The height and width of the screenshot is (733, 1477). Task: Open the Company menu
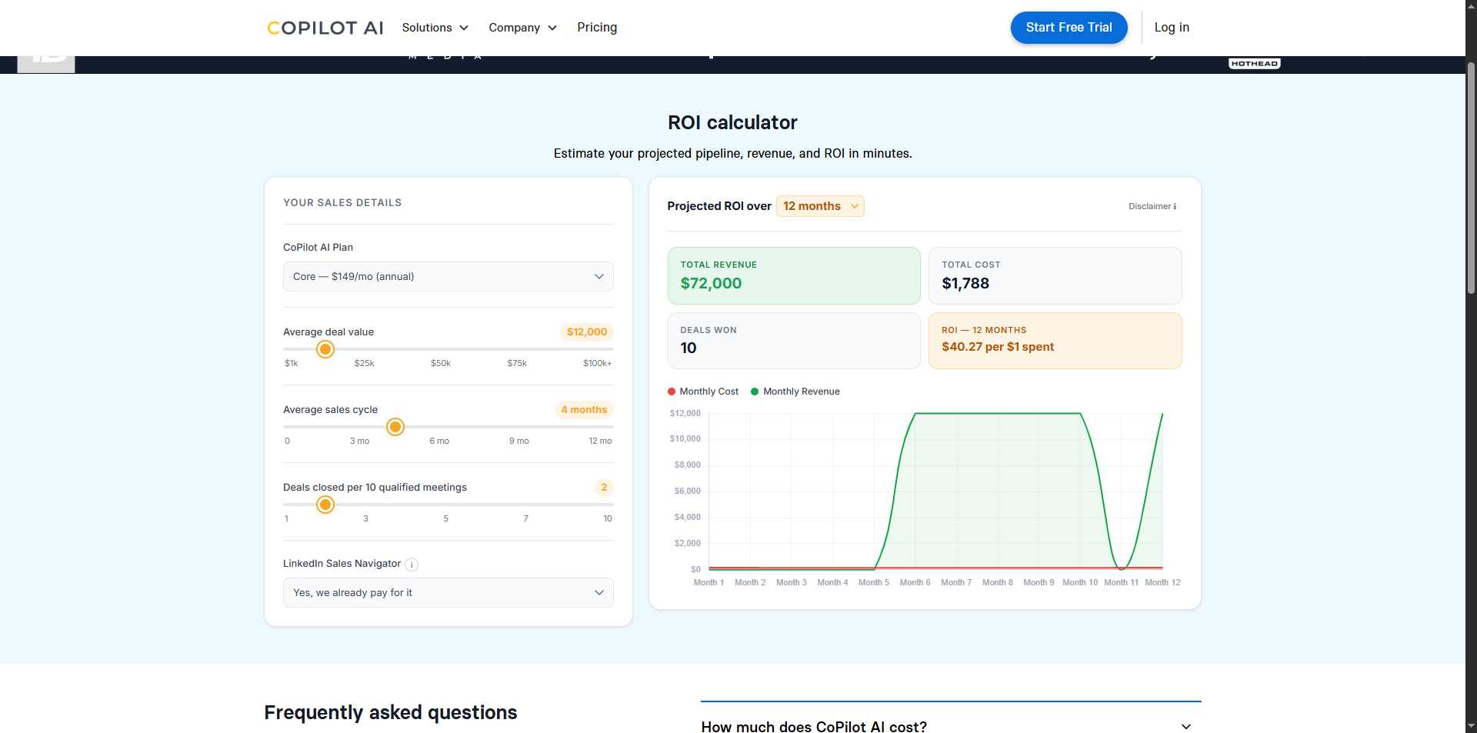pos(522,28)
